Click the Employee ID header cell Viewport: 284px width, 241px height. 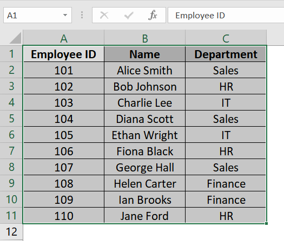pyautogui.click(x=64, y=54)
